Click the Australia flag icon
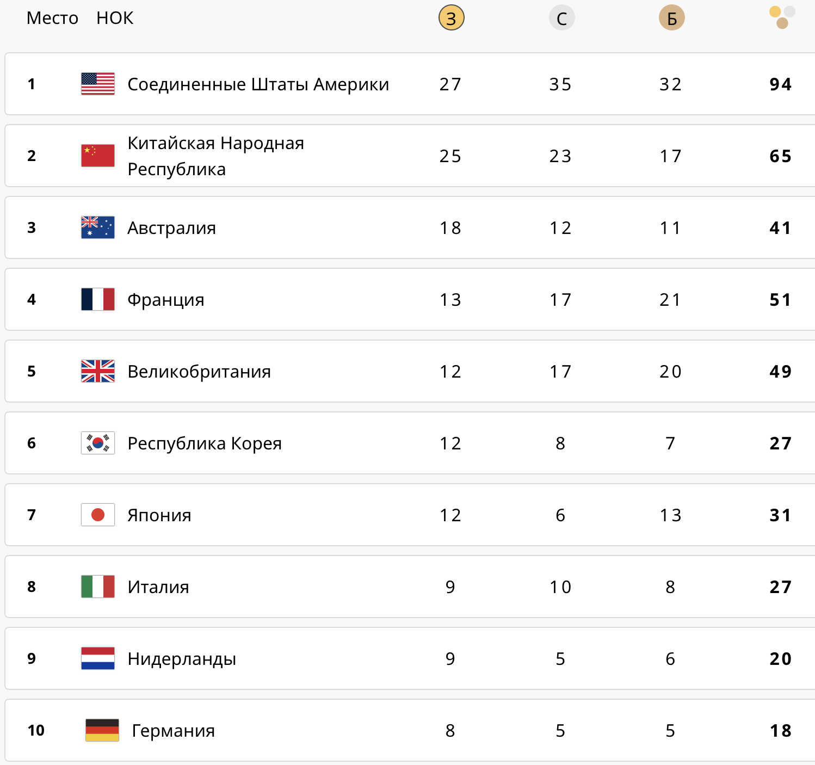Screen dimensions: 815x765 coord(98,227)
